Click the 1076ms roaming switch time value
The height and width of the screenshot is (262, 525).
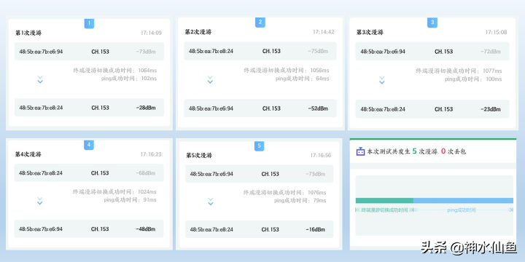tap(316, 192)
